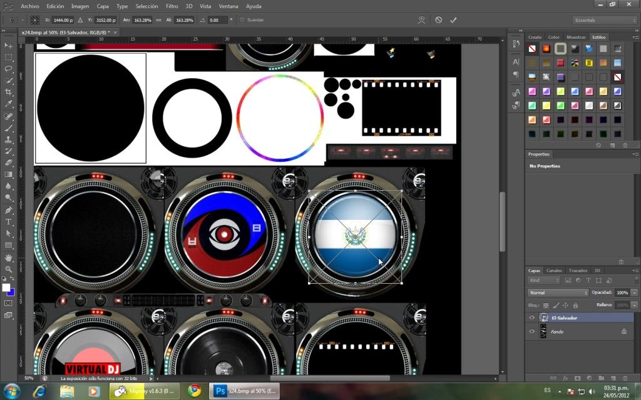Screen dimensions: 641x400
Task: Open the Relleno dropdown arrow
Action: pyautogui.click(x=634, y=305)
